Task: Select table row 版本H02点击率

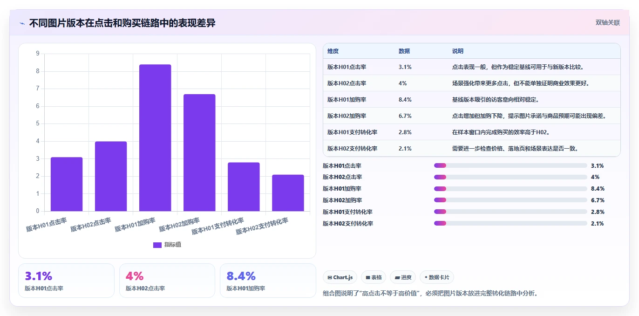Action: click(x=472, y=83)
